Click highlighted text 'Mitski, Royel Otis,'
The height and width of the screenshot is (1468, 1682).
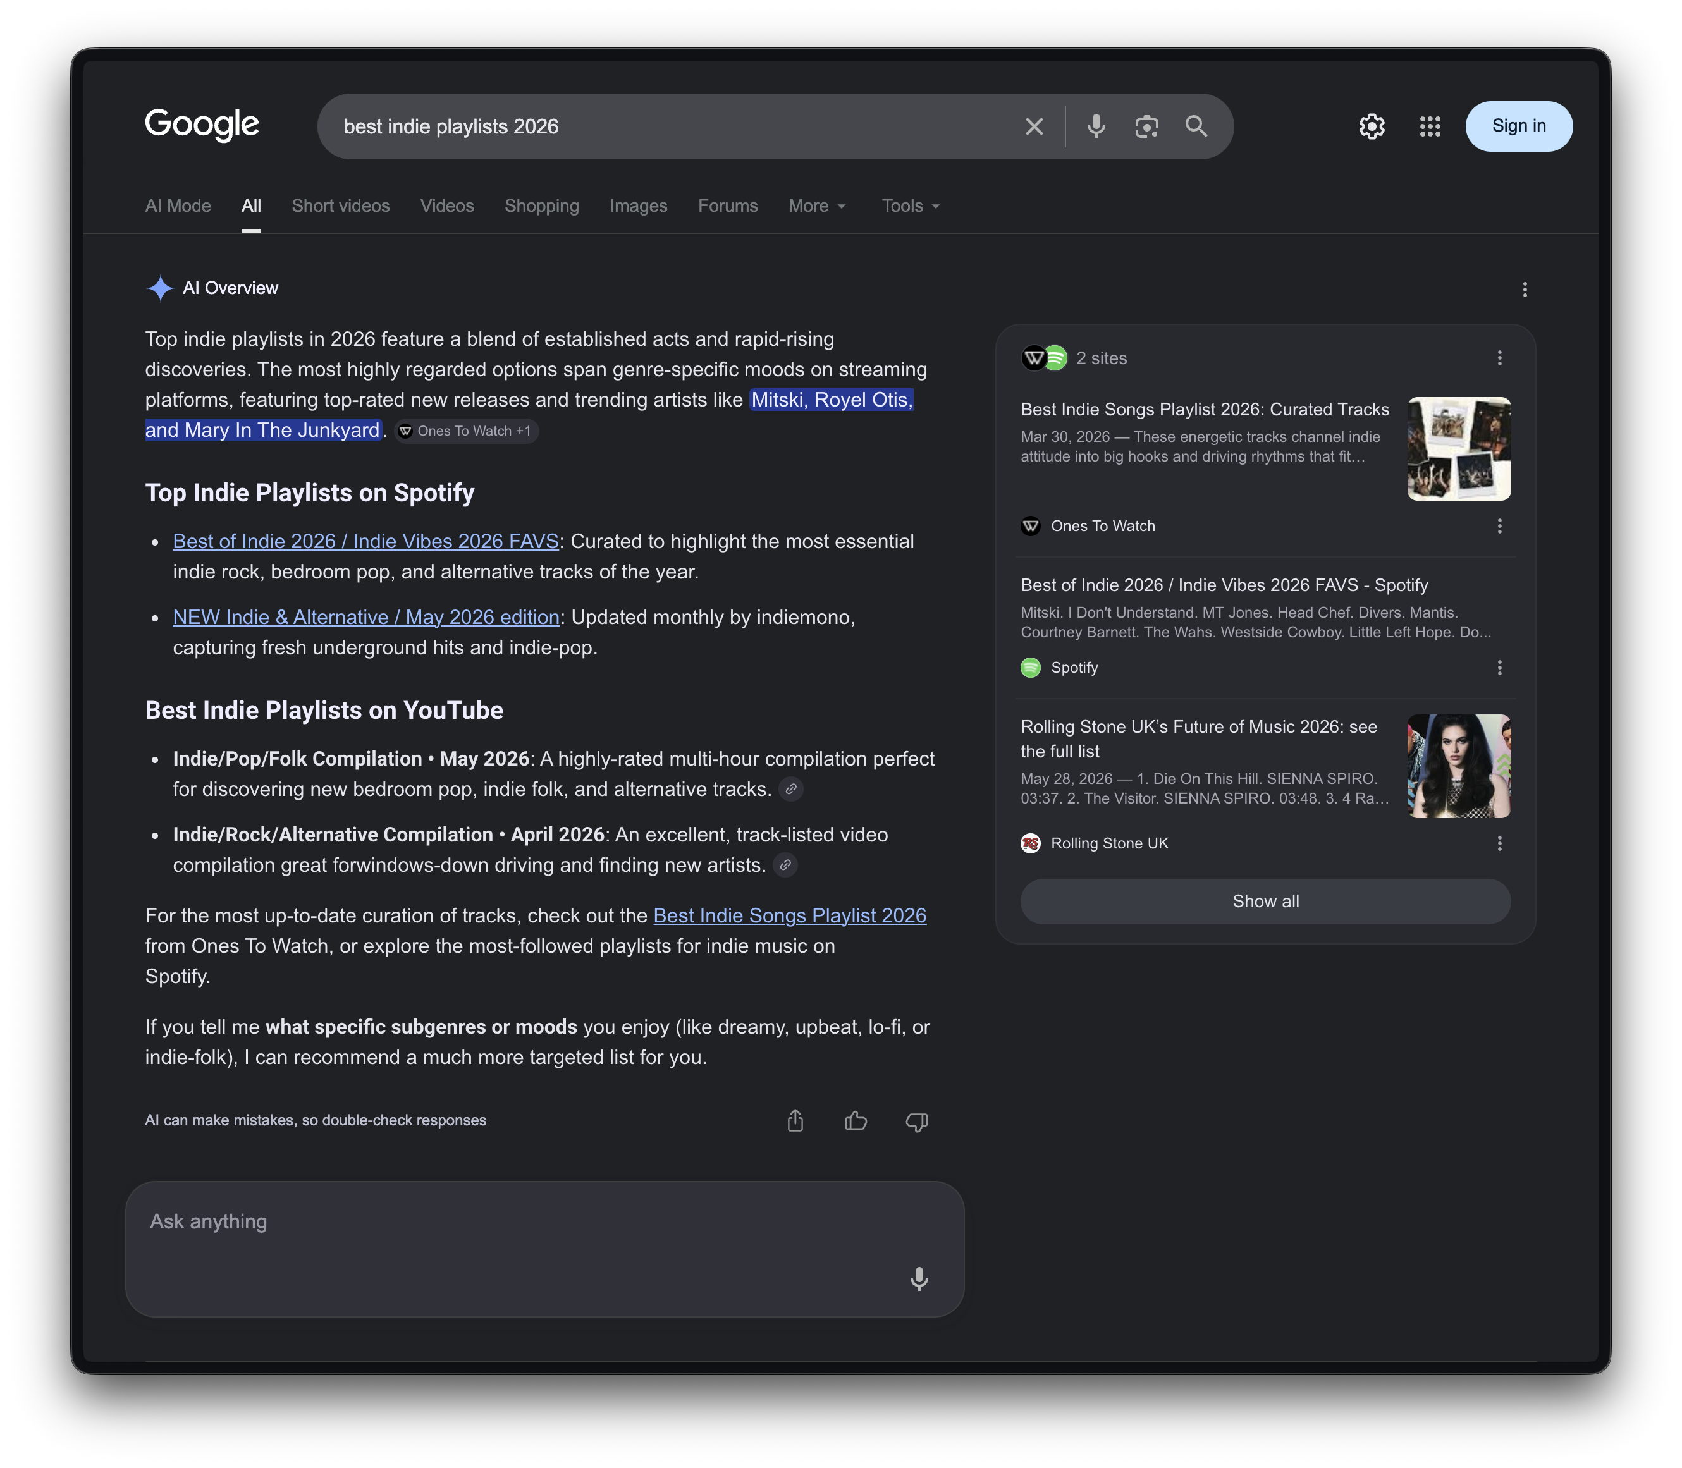coord(832,400)
